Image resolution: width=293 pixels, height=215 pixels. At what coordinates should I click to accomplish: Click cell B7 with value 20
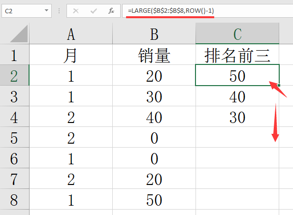pyautogui.click(x=154, y=179)
